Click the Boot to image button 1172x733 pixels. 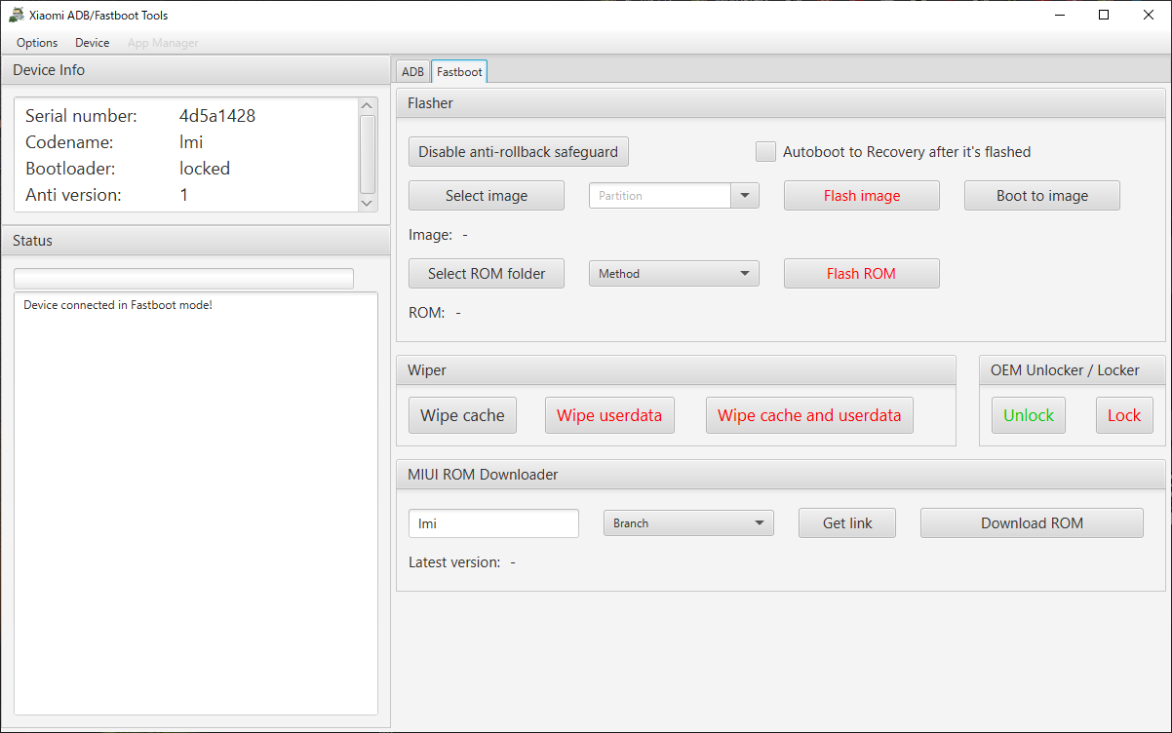pos(1042,196)
